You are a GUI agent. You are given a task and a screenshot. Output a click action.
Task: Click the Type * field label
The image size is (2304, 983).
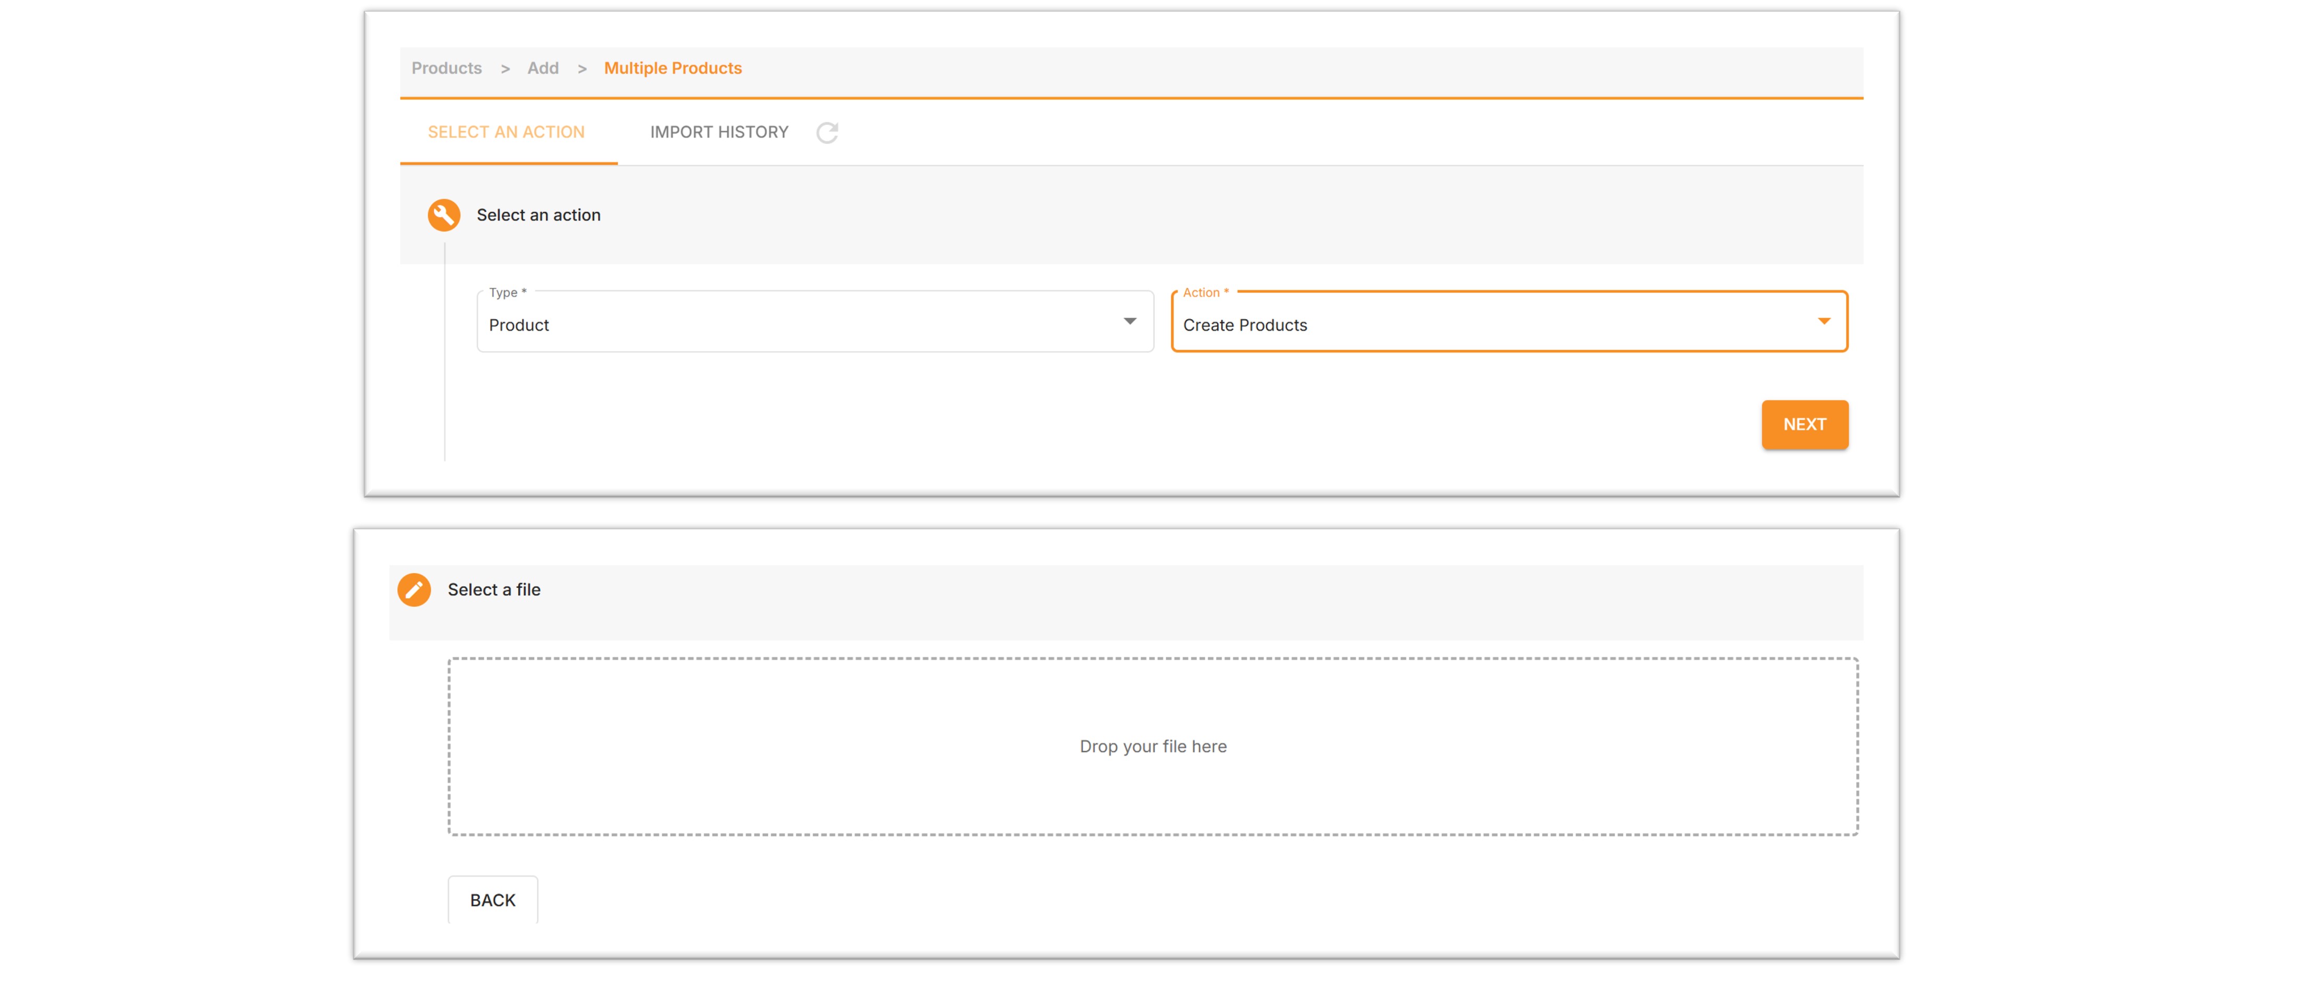tap(507, 293)
